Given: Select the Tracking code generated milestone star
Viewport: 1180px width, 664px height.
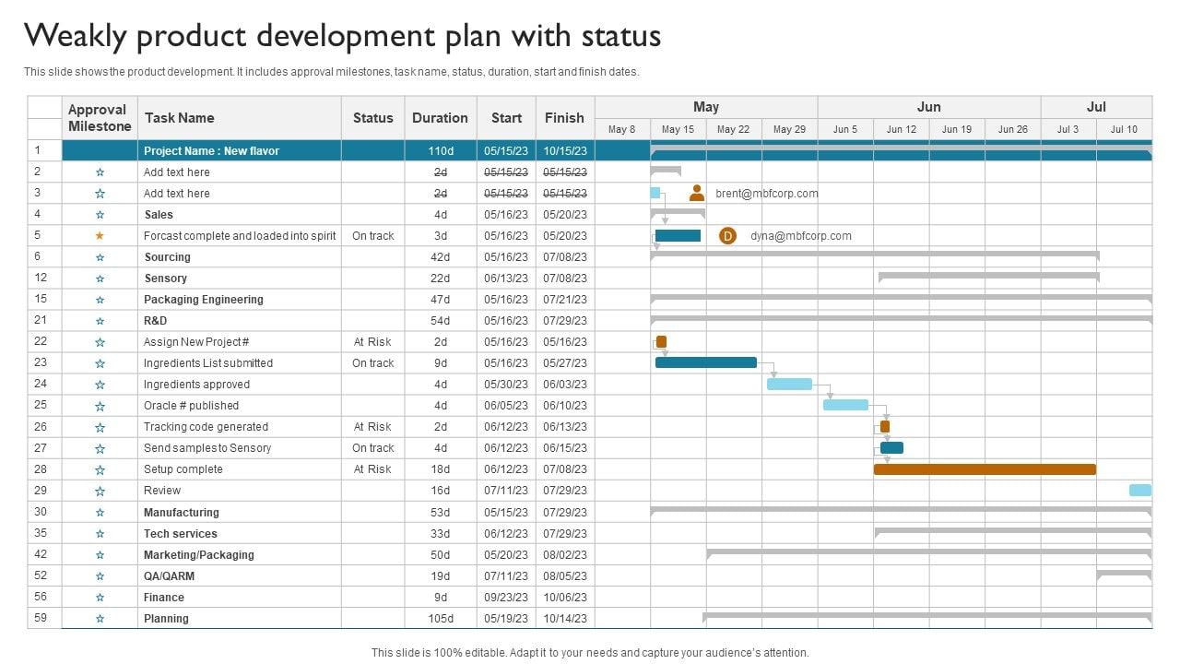Looking at the screenshot, I should (x=100, y=427).
